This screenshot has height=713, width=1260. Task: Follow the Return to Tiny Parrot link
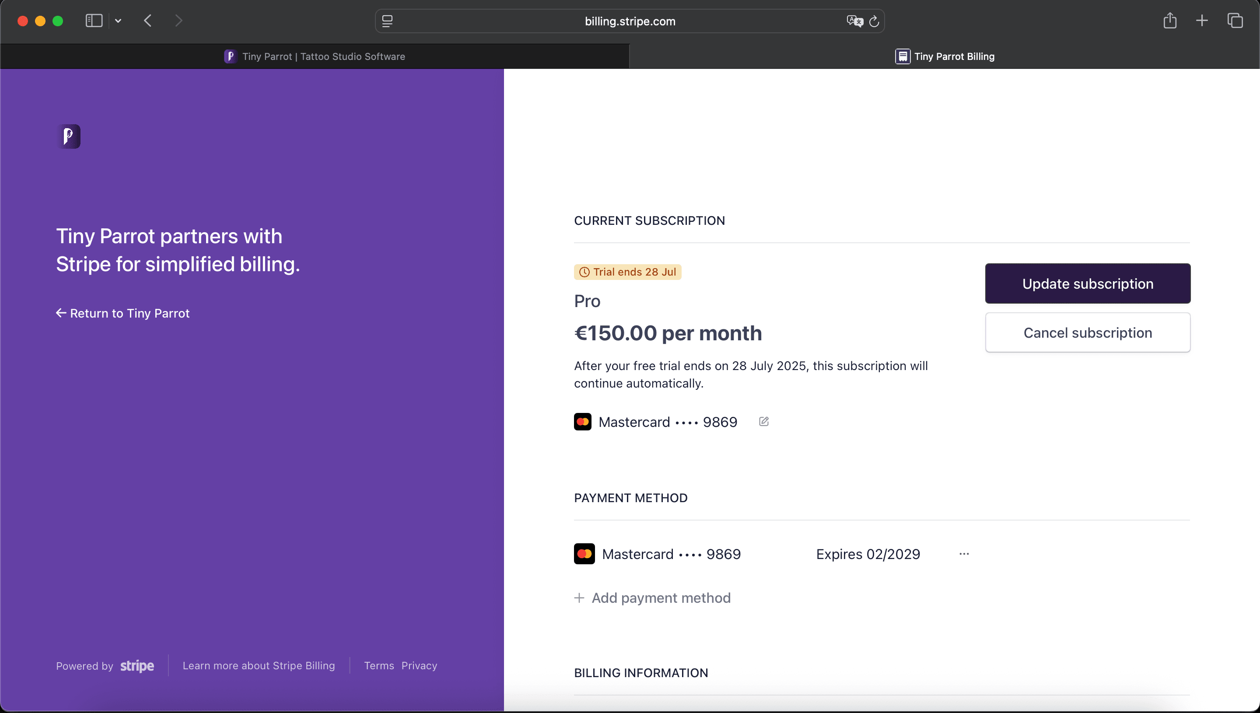(122, 313)
